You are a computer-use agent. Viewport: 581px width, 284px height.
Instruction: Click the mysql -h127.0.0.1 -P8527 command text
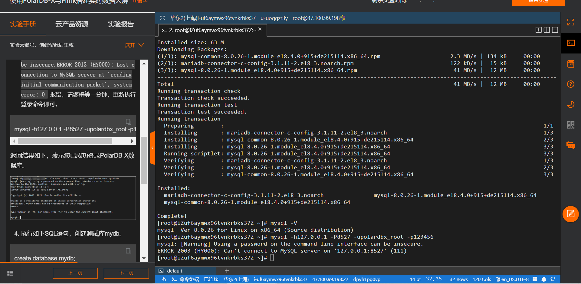click(x=75, y=129)
